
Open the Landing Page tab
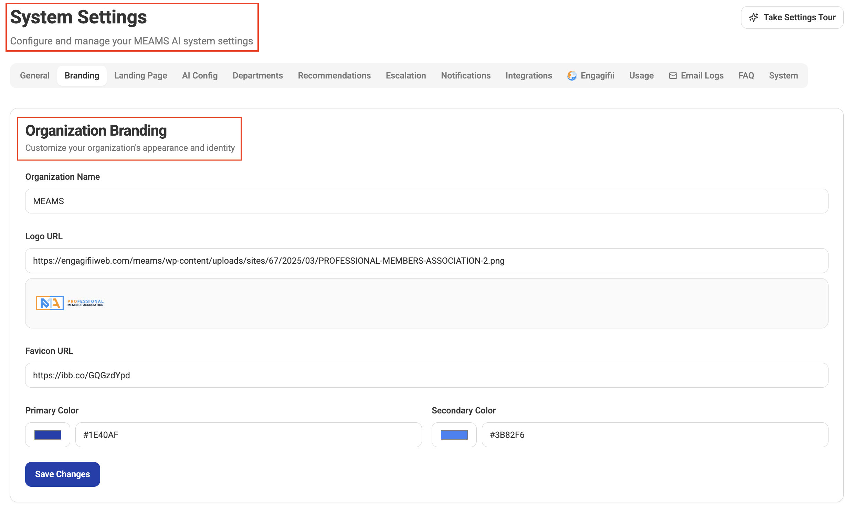click(140, 76)
